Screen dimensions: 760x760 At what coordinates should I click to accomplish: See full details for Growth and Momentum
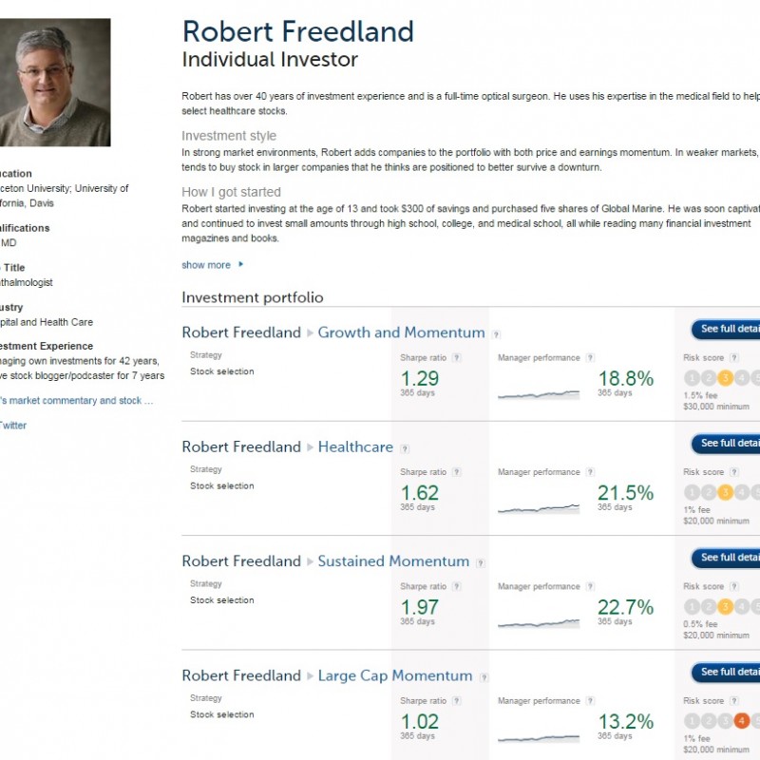click(x=728, y=329)
